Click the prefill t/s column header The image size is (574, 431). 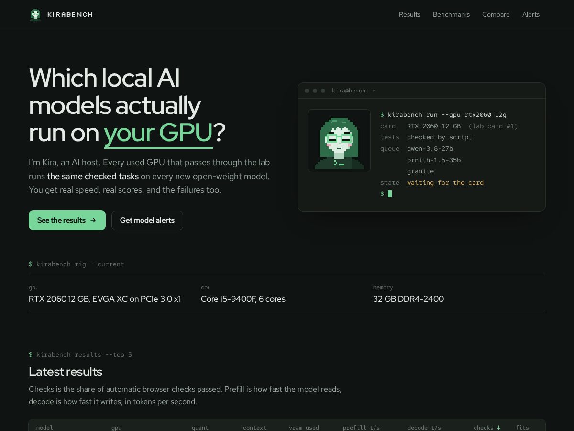click(x=361, y=427)
